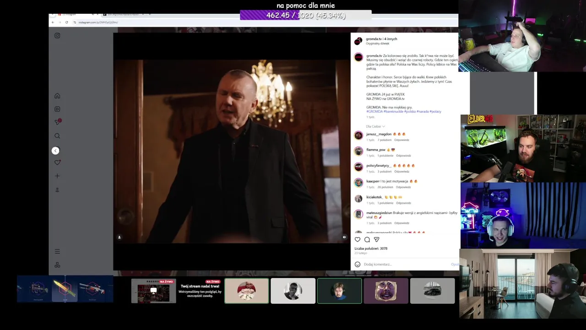Click kaacperr's avatar in comments

tap(358, 182)
